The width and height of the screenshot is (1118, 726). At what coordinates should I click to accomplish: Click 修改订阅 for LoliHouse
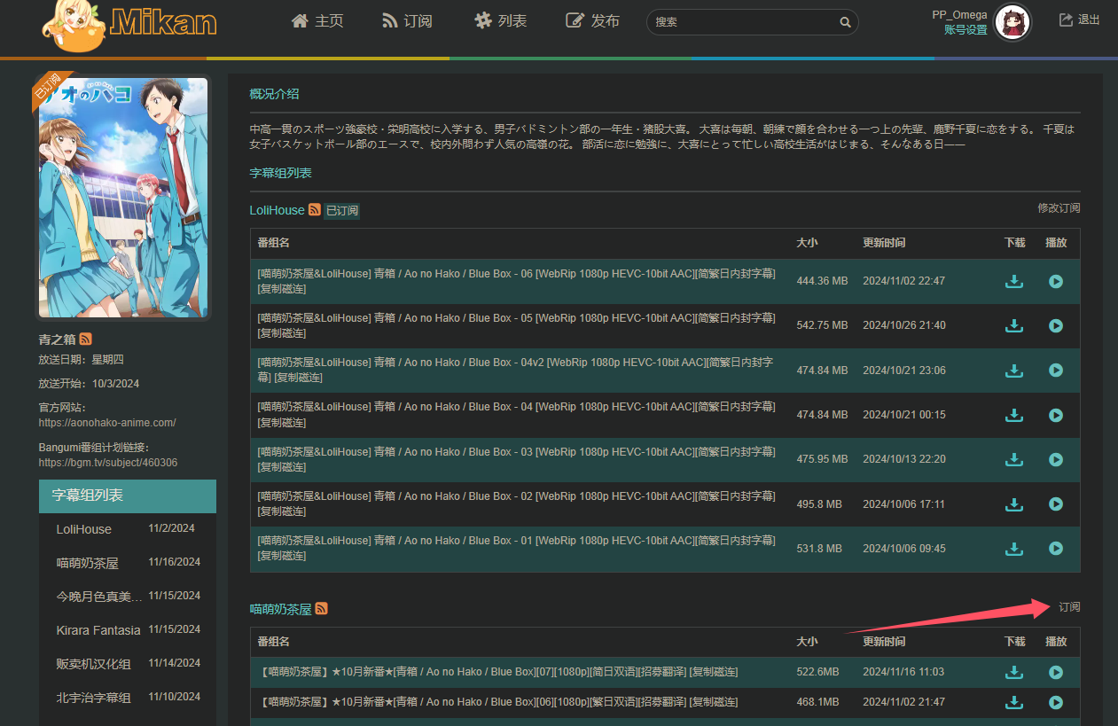(1059, 208)
